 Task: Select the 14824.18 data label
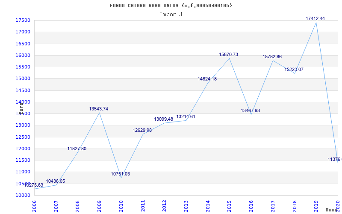[x=207, y=79]
